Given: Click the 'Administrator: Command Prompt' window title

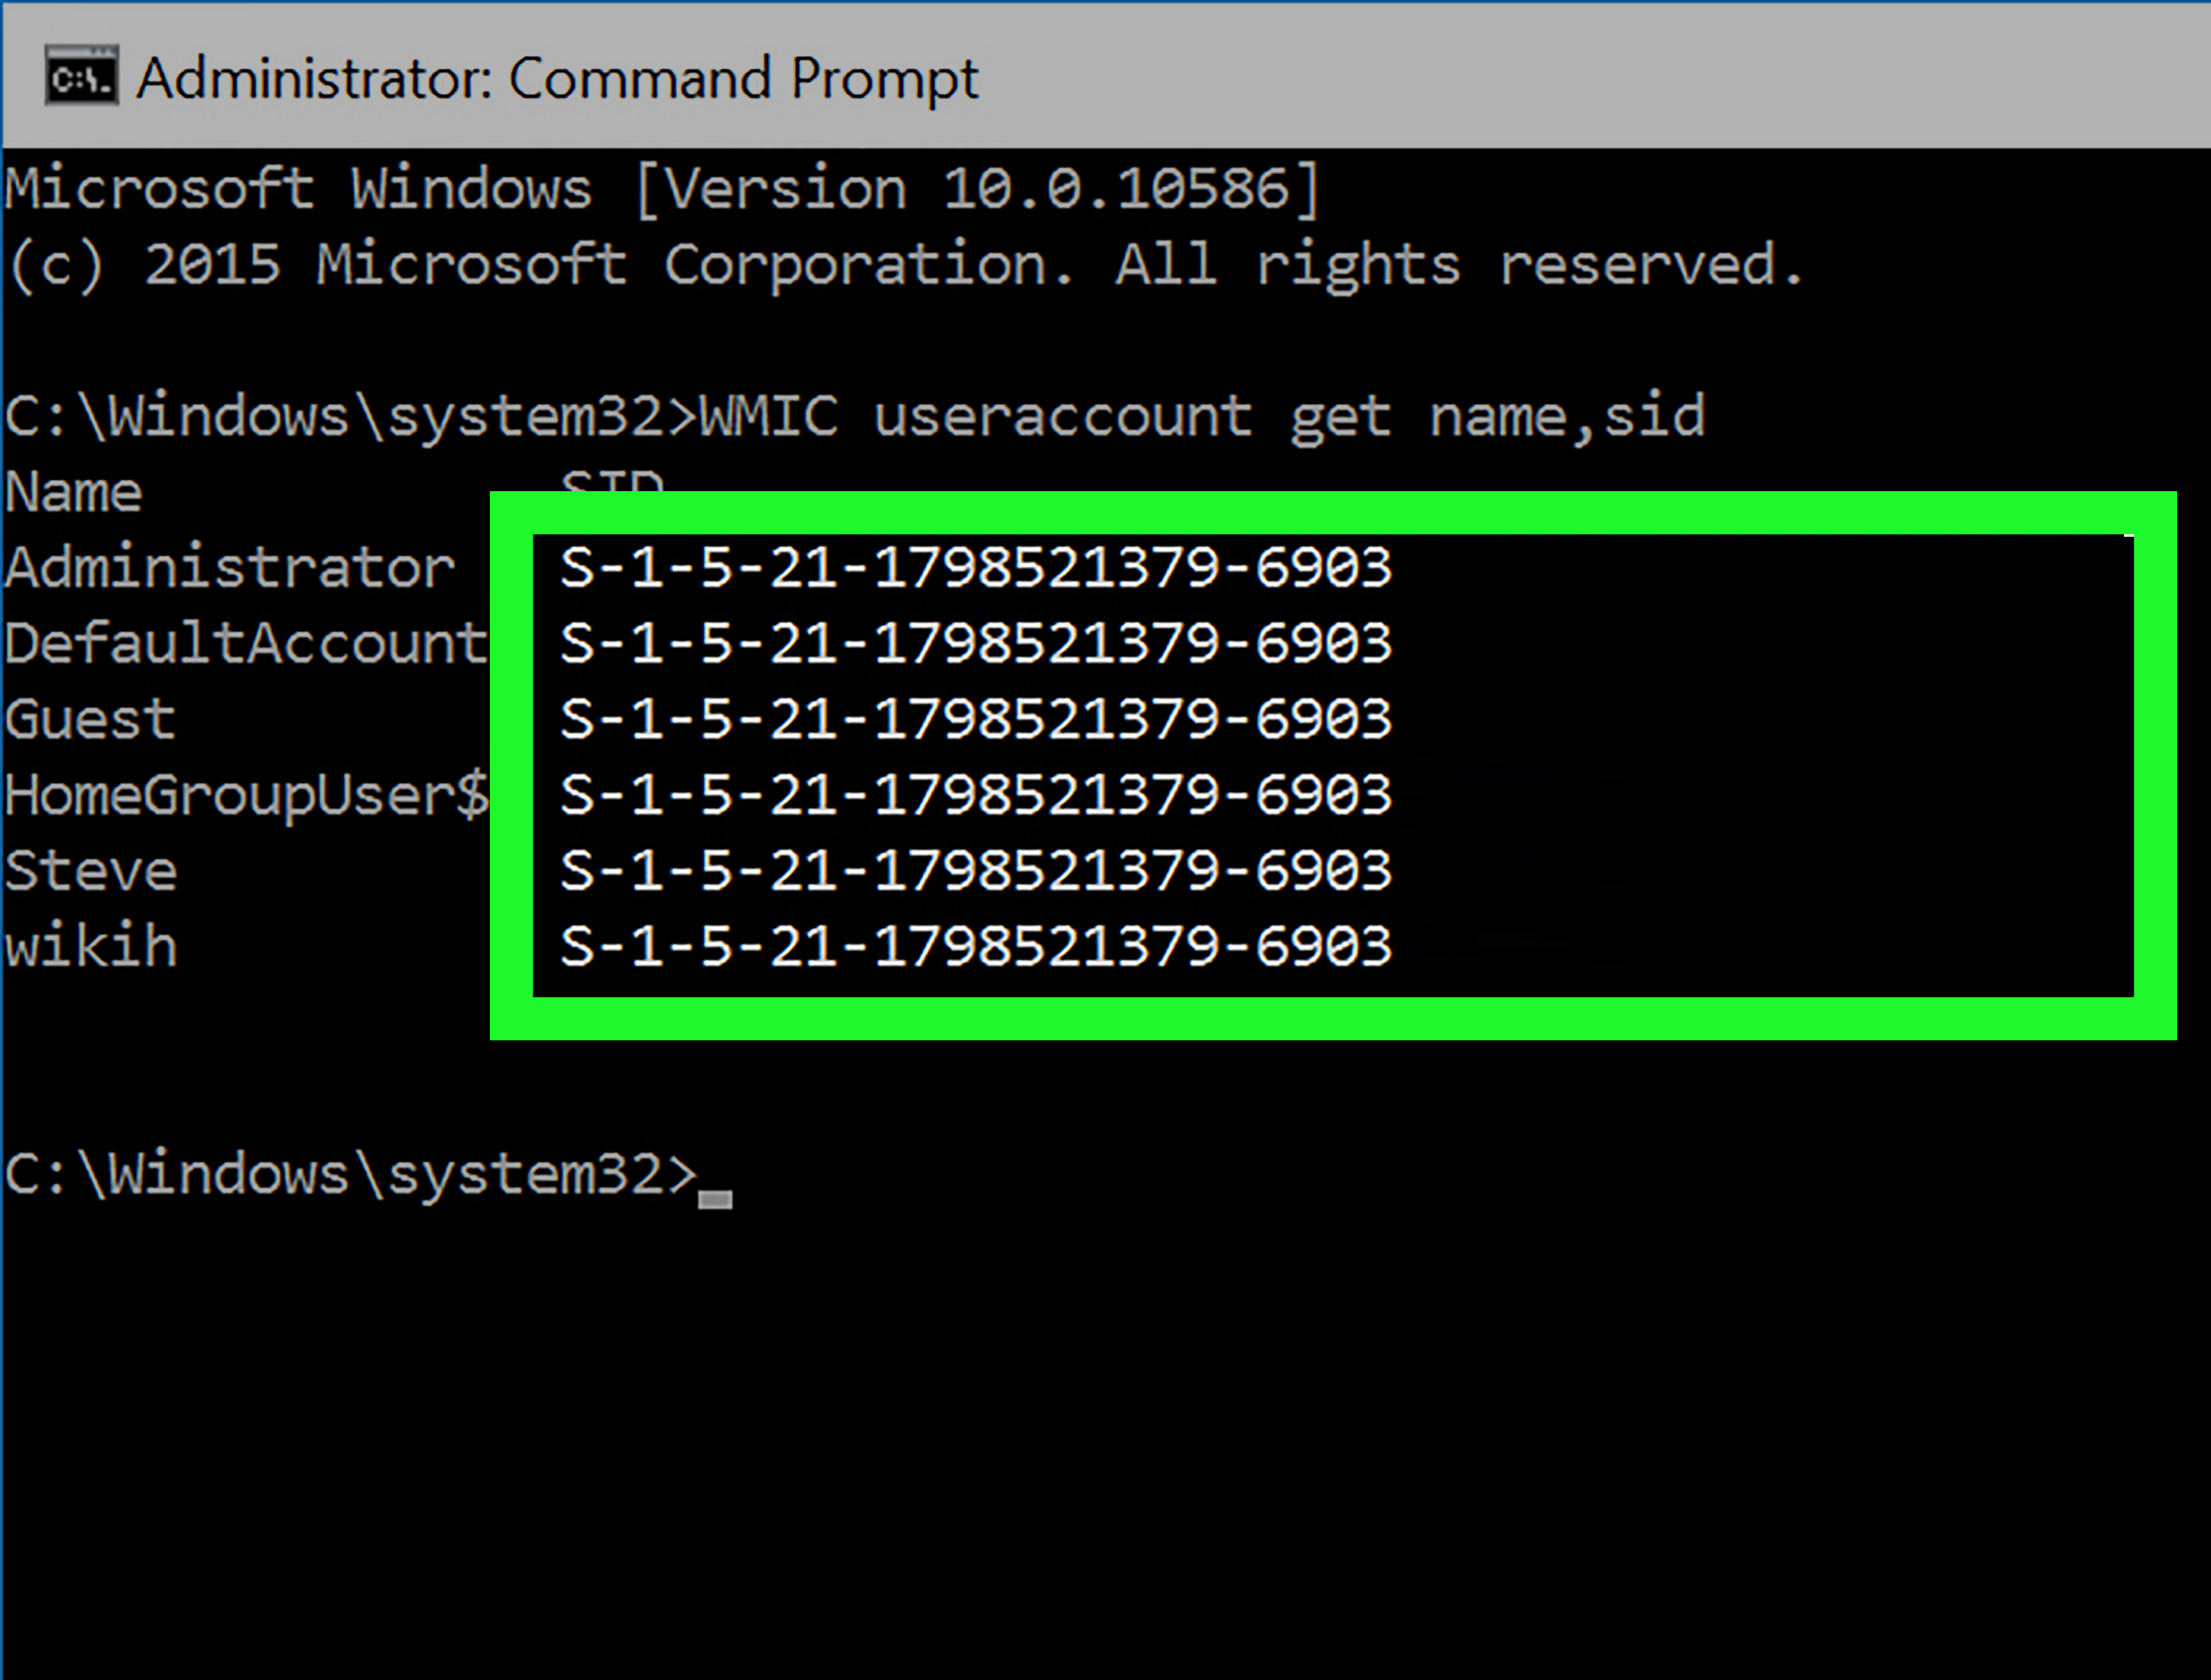Looking at the screenshot, I should [x=557, y=78].
